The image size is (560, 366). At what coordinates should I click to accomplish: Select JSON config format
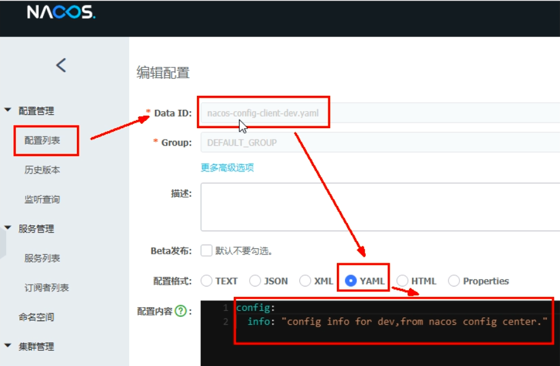[x=255, y=281]
